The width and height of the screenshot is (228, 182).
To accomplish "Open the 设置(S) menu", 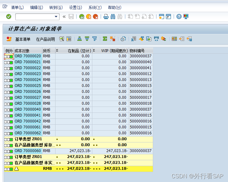I will coord(75,7).
